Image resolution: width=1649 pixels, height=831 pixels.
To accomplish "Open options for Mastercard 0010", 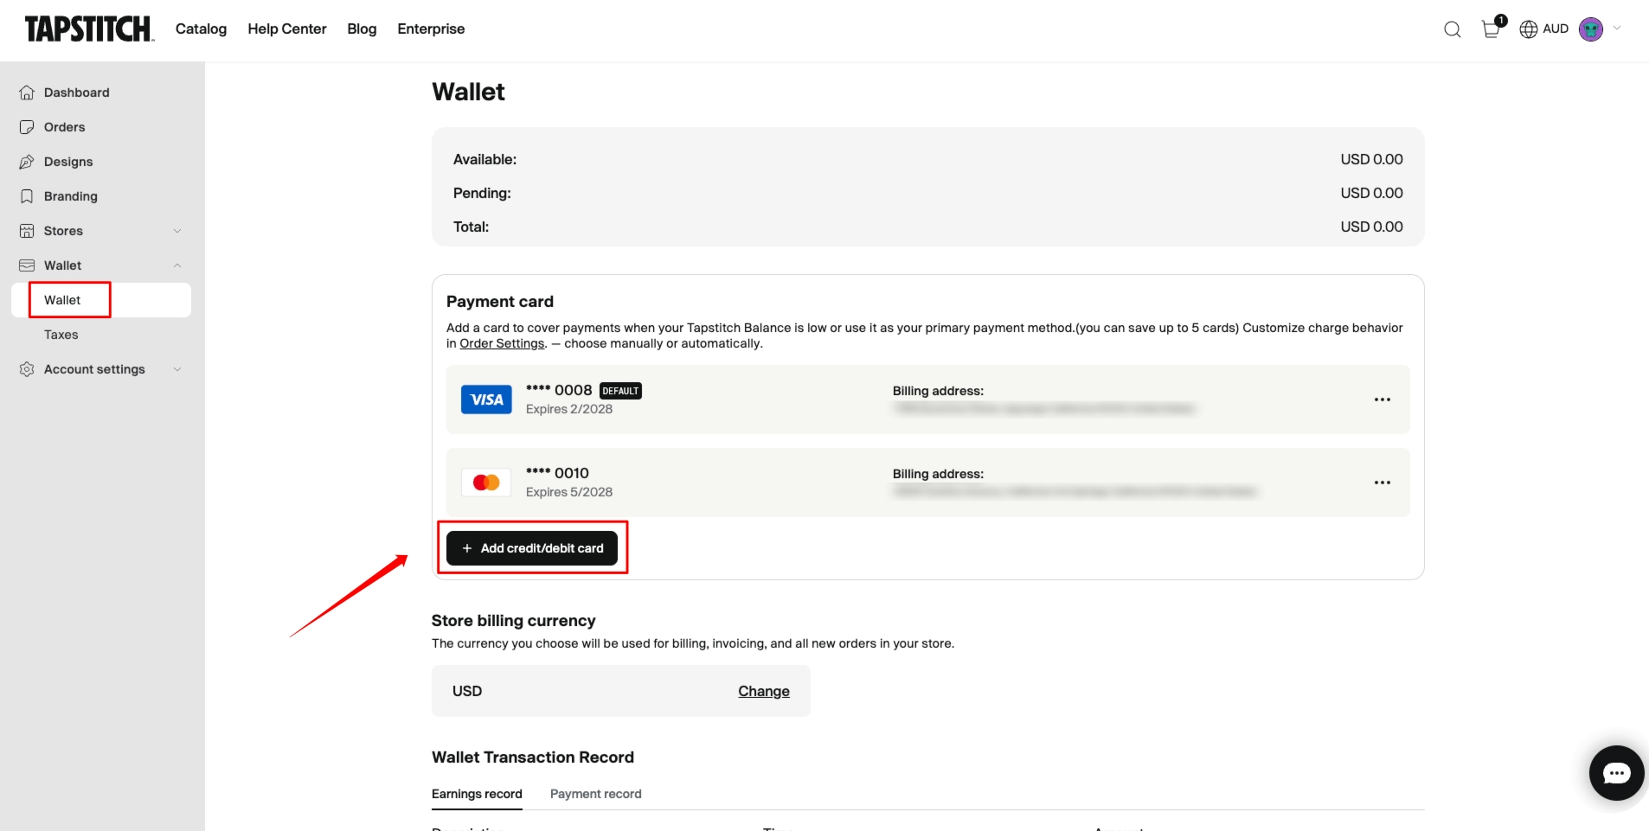I will (1382, 483).
